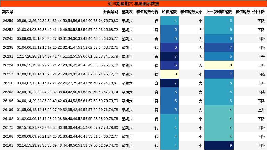Click the 和值尾数奇偶 column header
267x150 pixels.
point(147,12)
